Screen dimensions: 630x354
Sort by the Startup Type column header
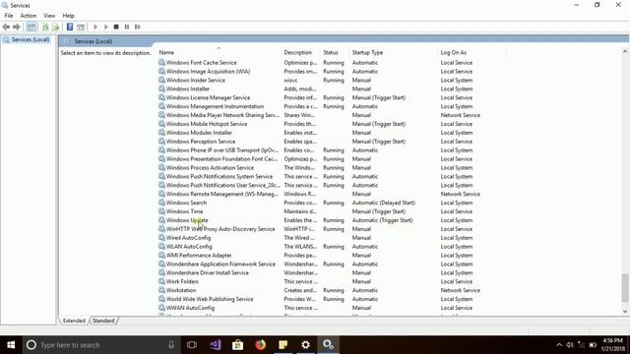coord(394,52)
